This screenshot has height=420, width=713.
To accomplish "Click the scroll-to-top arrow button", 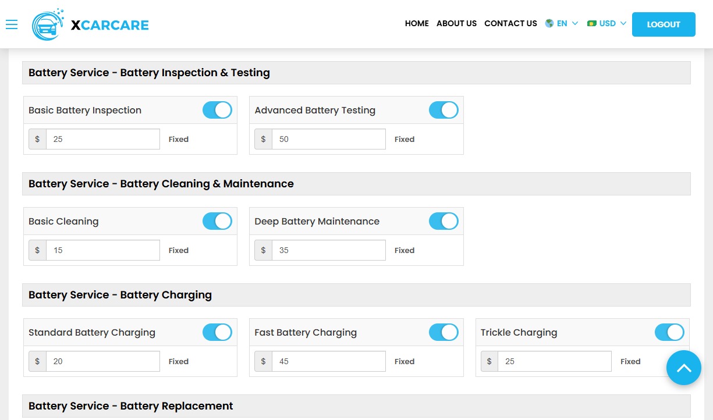I will pyautogui.click(x=684, y=368).
